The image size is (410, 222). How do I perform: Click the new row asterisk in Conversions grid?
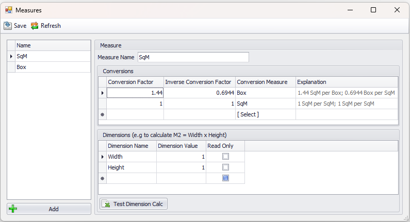pyautogui.click(x=103, y=114)
